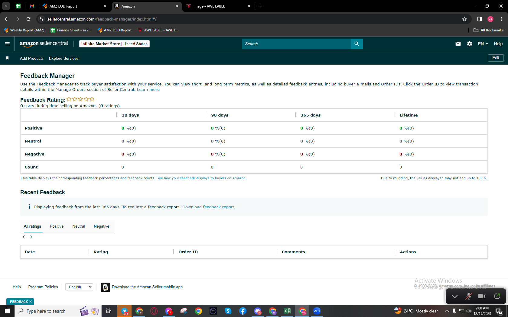Open the footer English language selector
508x317 pixels.
(79, 287)
